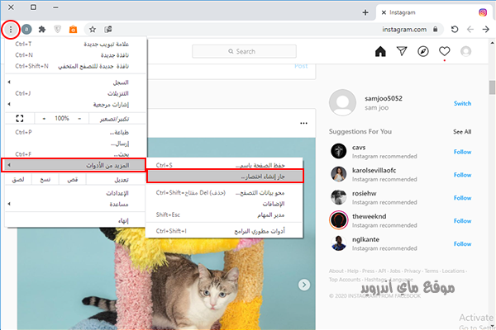Click نسخ copy button in edit row

(45, 180)
